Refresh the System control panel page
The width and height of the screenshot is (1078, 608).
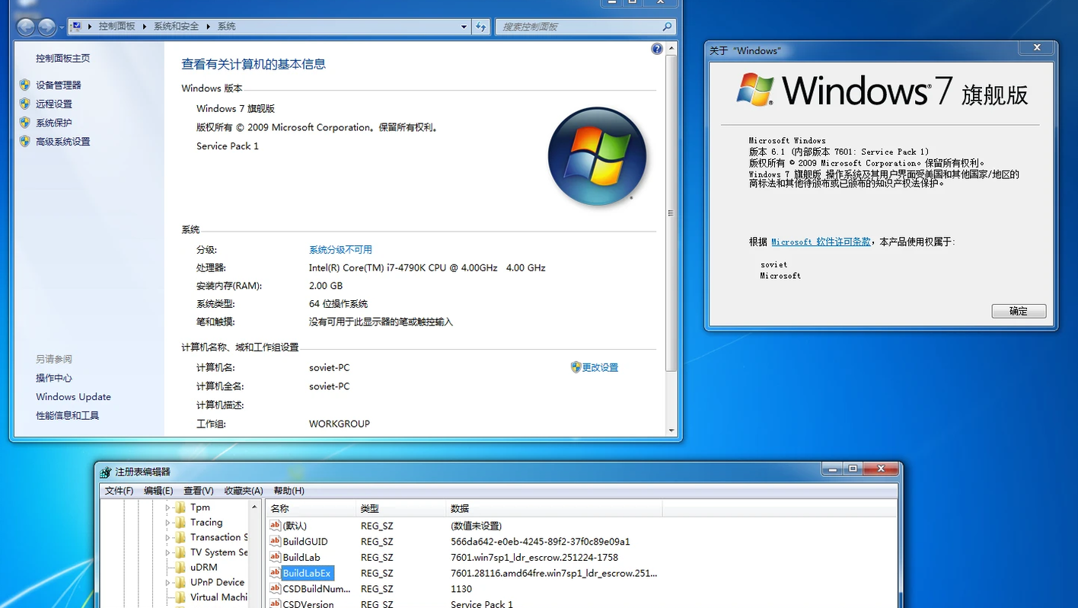[x=480, y=27]
